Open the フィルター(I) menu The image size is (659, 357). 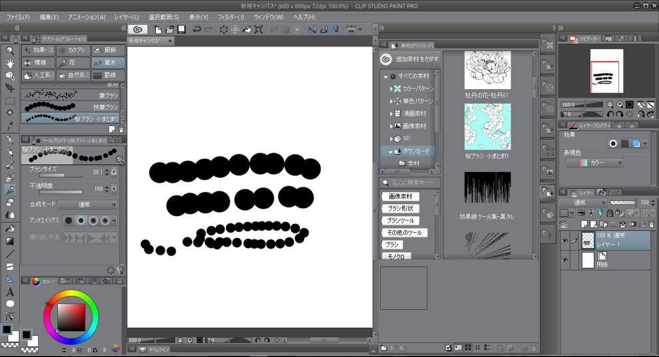231,17
